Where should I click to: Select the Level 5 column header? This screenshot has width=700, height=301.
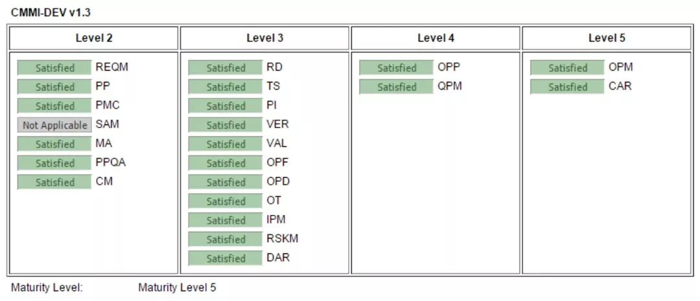pos(607,38)
